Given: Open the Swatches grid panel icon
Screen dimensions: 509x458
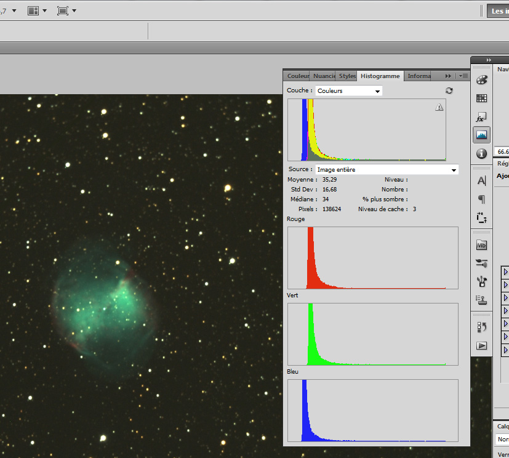Looking at the screenshot, I should 481,98.
